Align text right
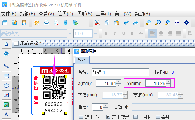The image size is (195, 120). [170, 34]
